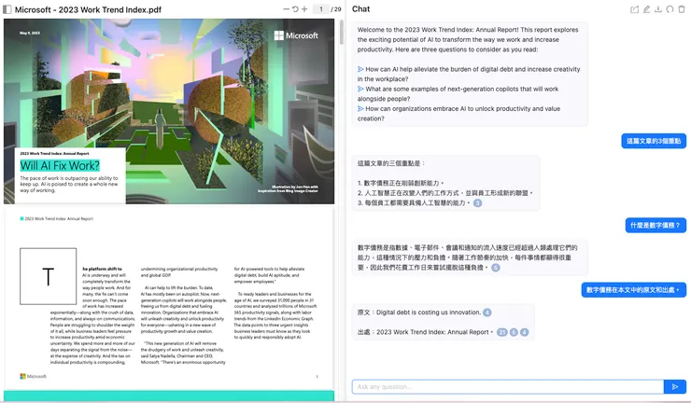Click the cover subtitle 'The pace of work is outpacing'
Image resolution: width=691 pixels, height=403 pixels.
point(69,184)
